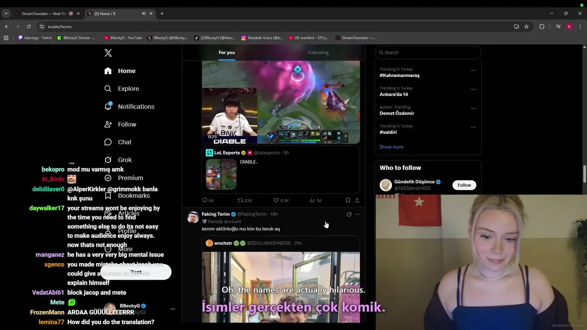Screen dimensions: 587x330
Task: Open LoL Esports quoted post thumbnail
Action: pyautogui.click(x=221, y=174)
